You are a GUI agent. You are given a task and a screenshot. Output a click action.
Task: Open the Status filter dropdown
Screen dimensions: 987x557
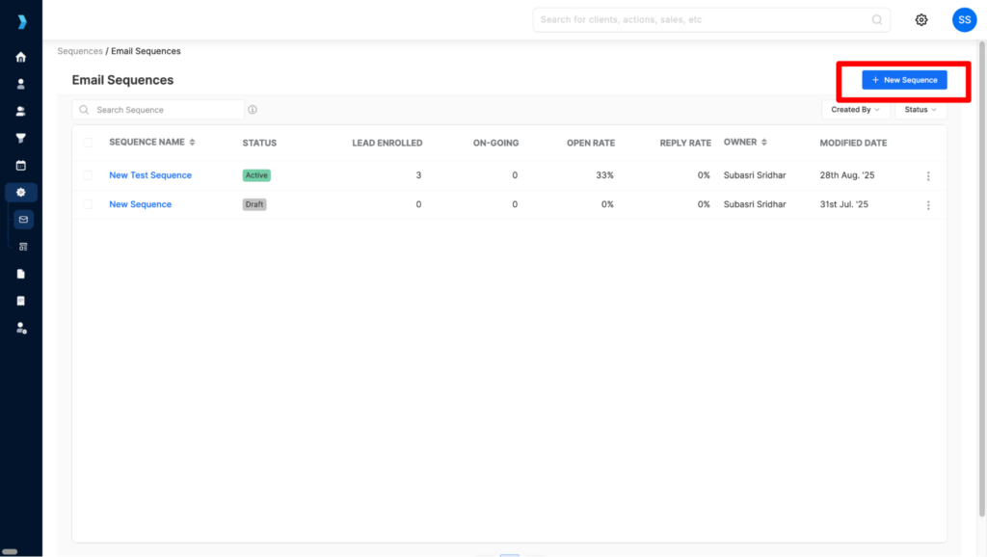pyautogui.click(x=919, y=109)
